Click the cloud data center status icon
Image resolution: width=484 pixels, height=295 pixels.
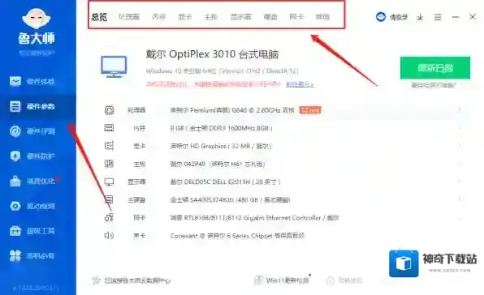tap(97, 280)
